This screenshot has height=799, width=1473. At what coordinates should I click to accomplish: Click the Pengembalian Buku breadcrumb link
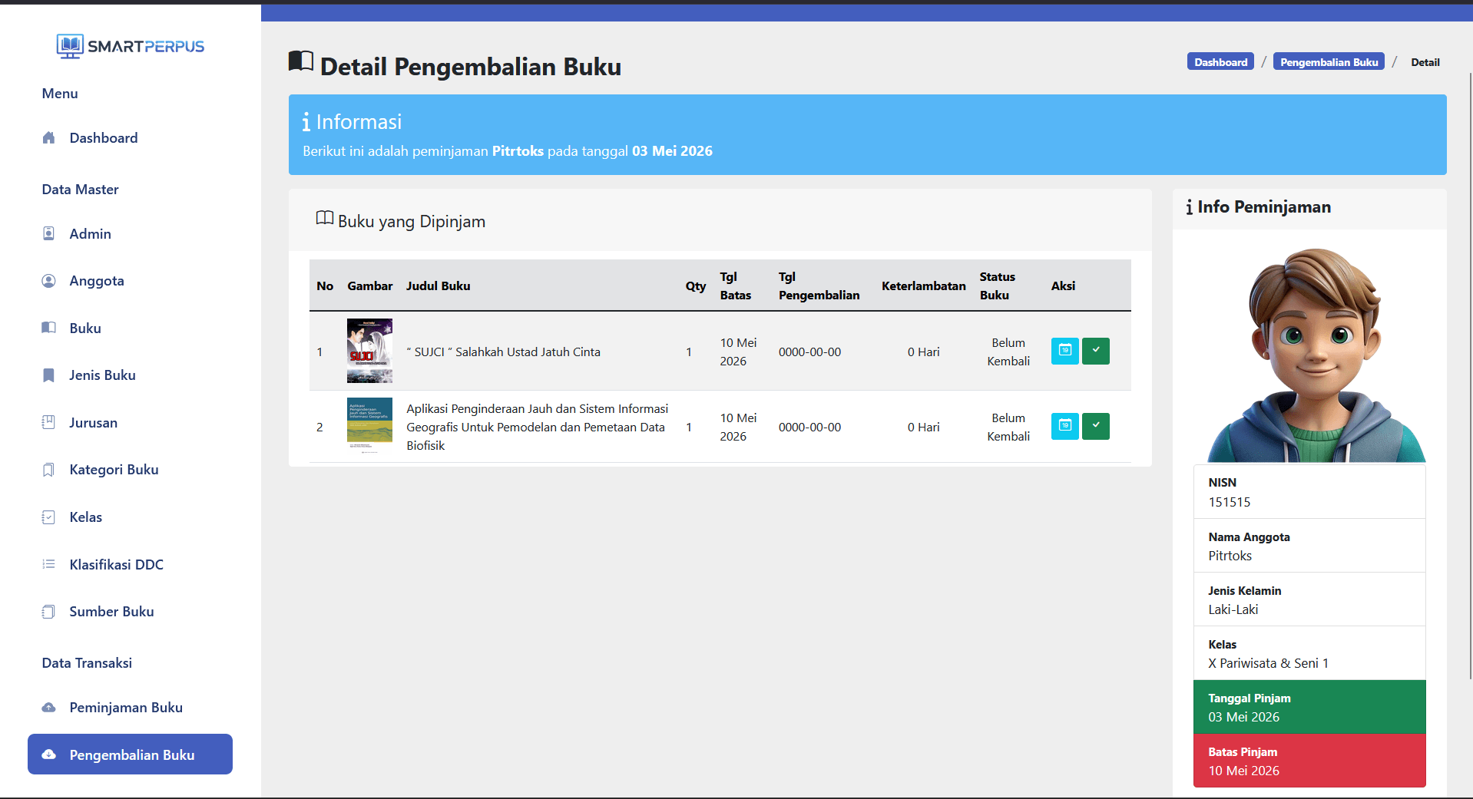pos(1329,62)
